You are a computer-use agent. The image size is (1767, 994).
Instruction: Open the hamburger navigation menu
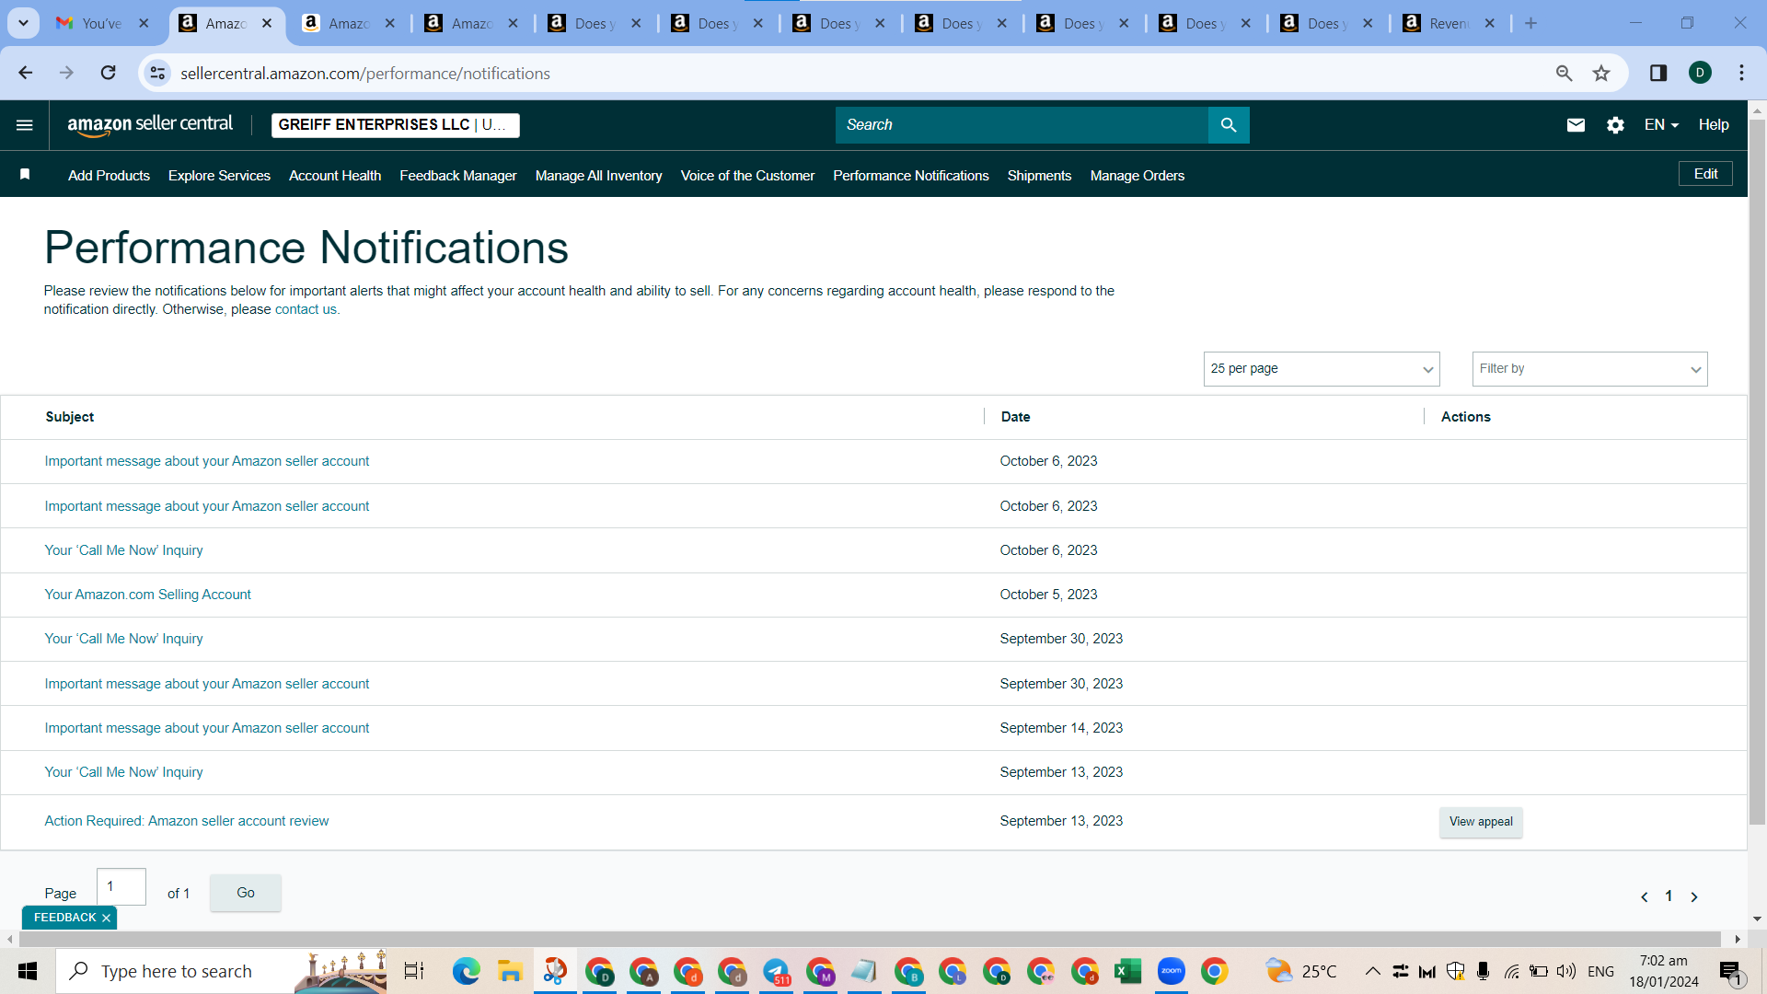25,125
